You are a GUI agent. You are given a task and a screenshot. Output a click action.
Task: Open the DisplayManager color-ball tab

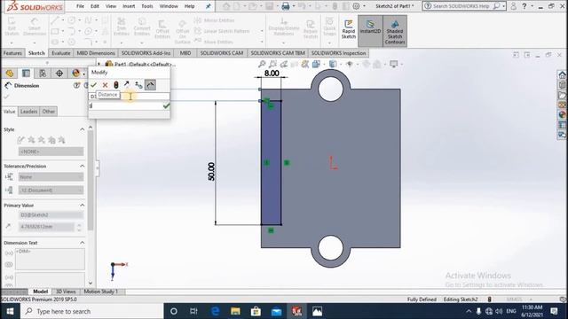[75, 74]
